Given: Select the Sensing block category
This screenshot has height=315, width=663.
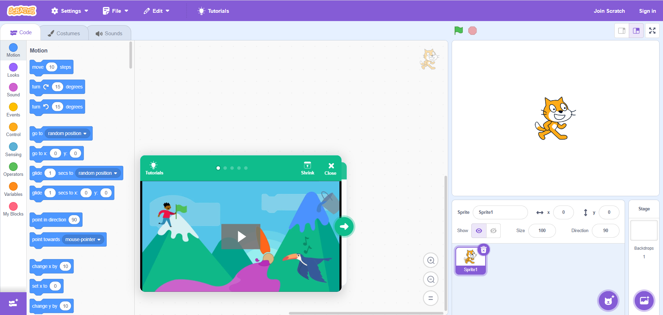Looking at the screenshot, I should (x=13, y=149).
